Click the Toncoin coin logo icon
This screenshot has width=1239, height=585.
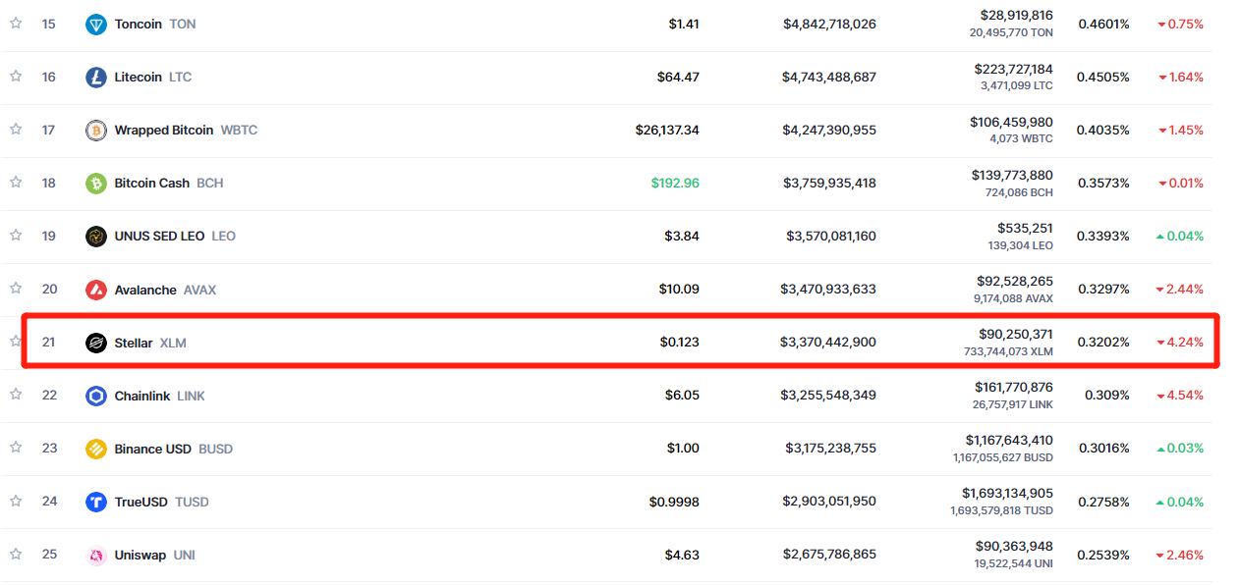96,25
